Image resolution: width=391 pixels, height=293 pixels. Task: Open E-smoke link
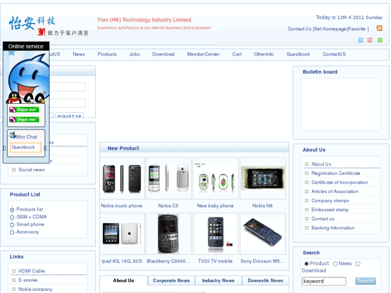[28, 280]
